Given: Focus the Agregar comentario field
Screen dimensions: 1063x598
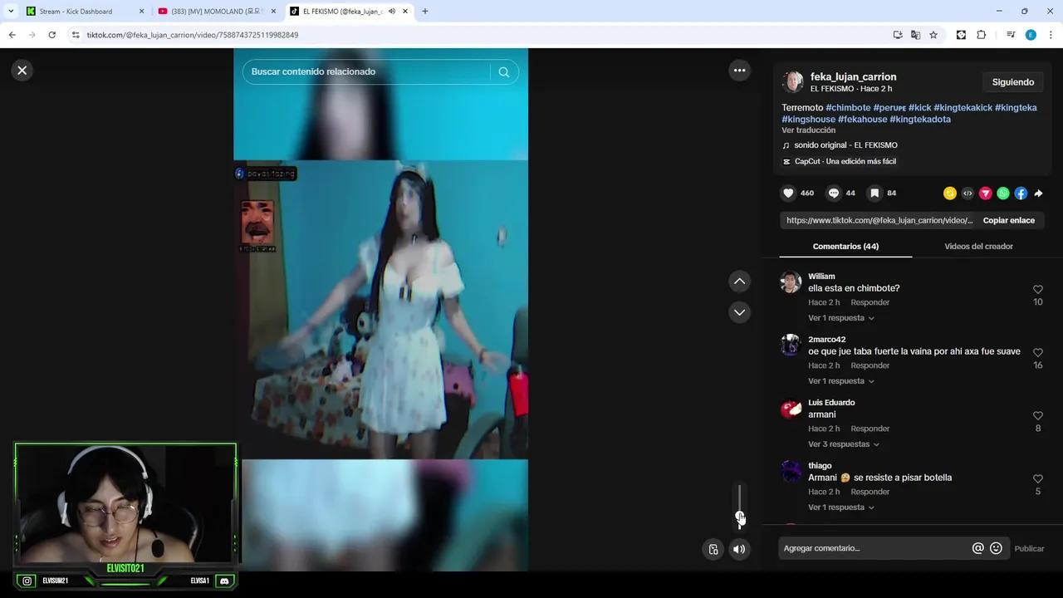Looking at the screenshot, I should click(x=874, y=548).
